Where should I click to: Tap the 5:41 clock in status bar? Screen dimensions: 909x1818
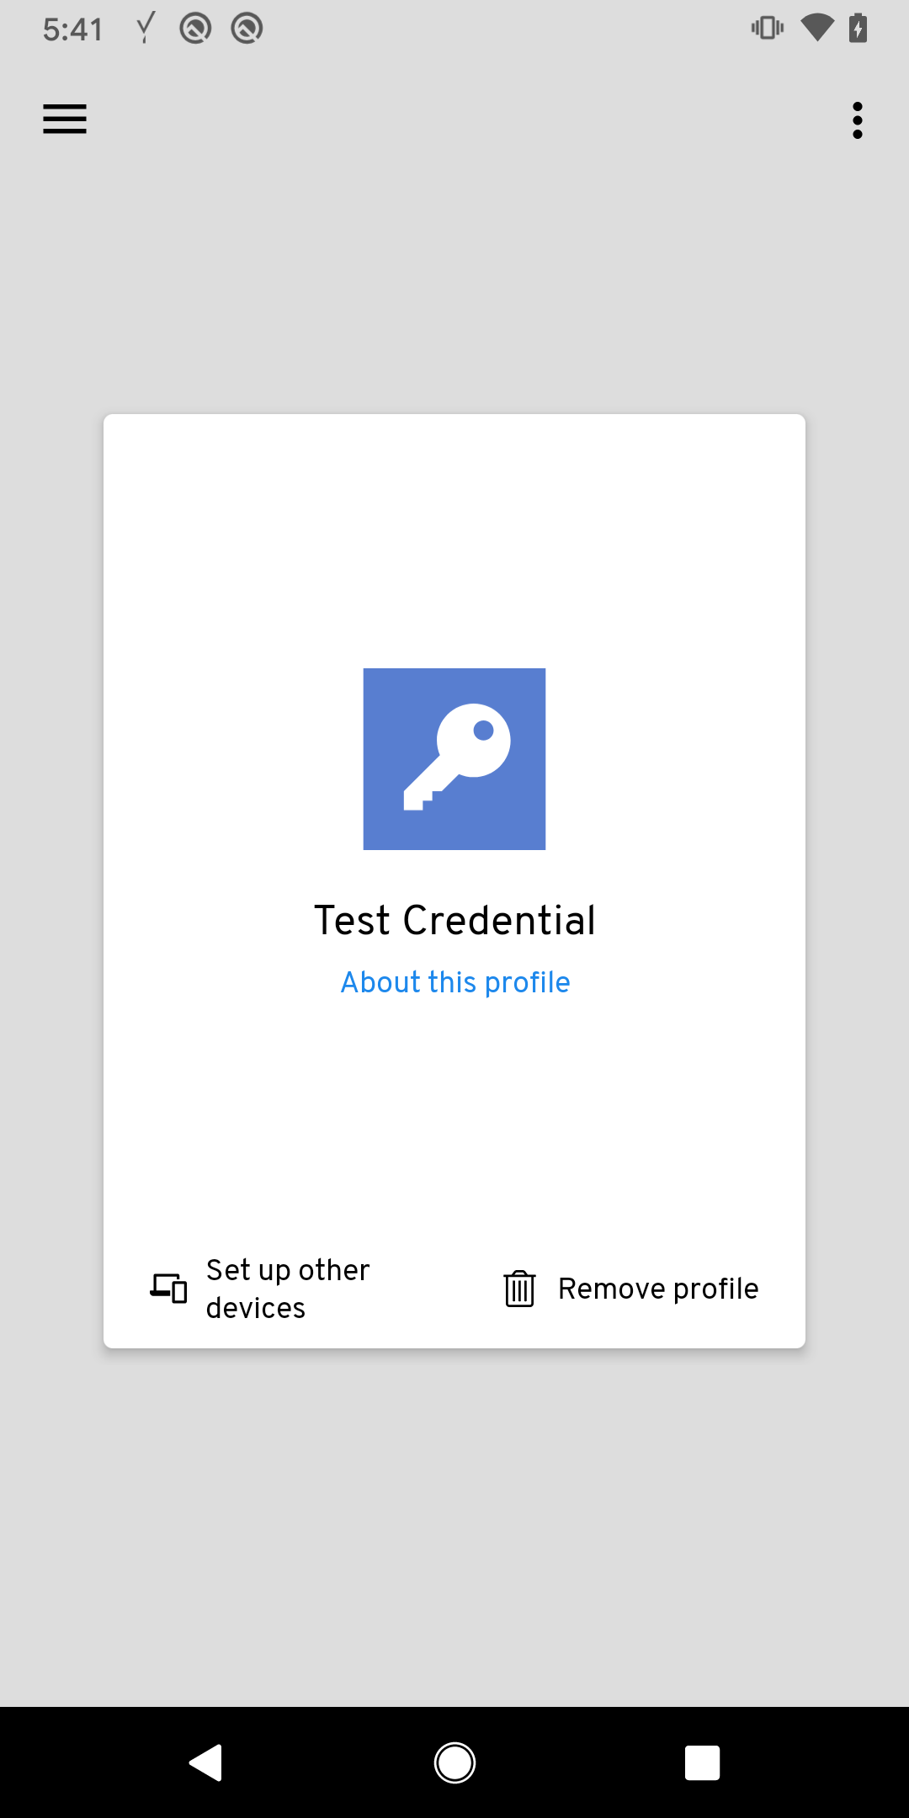tap(72, 29)
